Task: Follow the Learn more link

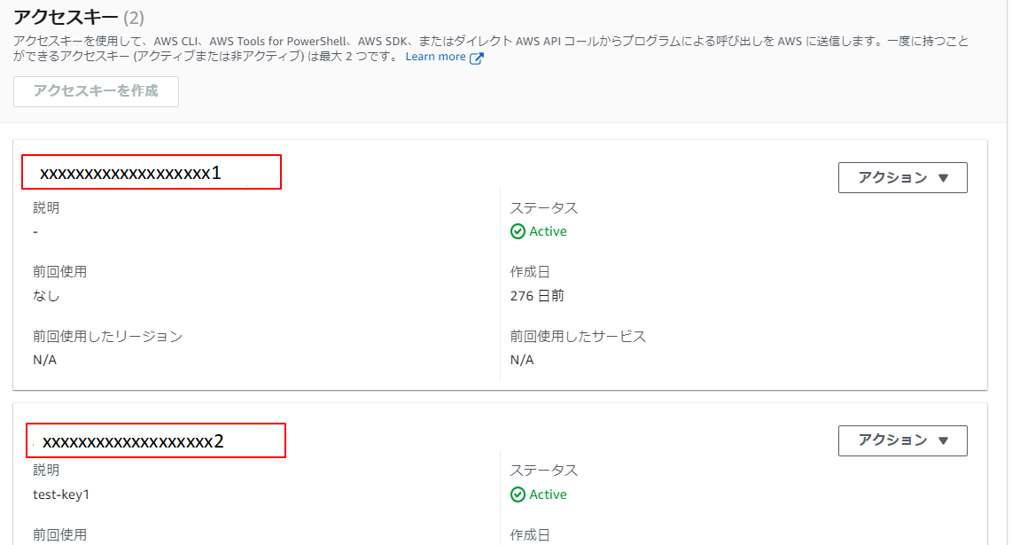Action: 435,57
